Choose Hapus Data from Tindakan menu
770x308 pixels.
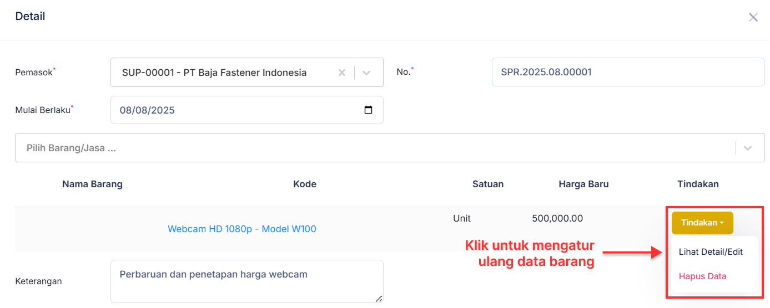pos(702,276)
